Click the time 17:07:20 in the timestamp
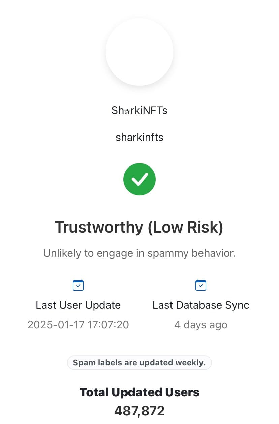The image size is (279, 424). pyautogui.click(x=108, y=325)
